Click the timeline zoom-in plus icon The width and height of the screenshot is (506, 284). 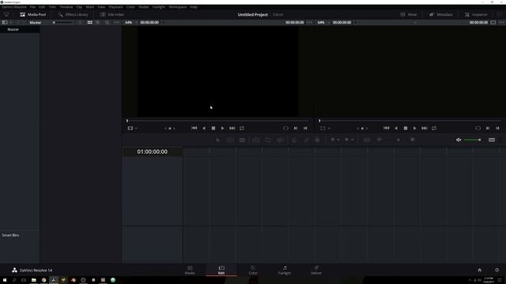413,140
